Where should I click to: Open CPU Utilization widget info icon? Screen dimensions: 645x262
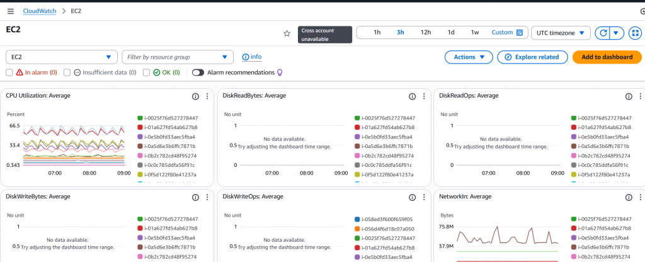(x=195, y=96)
